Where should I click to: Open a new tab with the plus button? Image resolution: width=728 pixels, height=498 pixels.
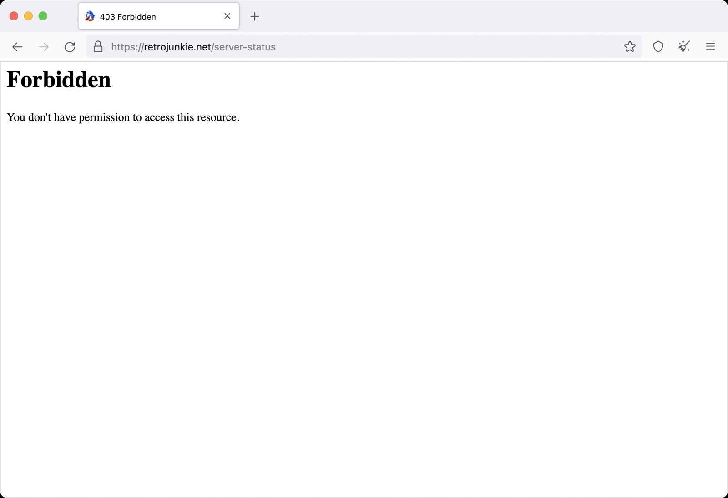tap(255, 16)
